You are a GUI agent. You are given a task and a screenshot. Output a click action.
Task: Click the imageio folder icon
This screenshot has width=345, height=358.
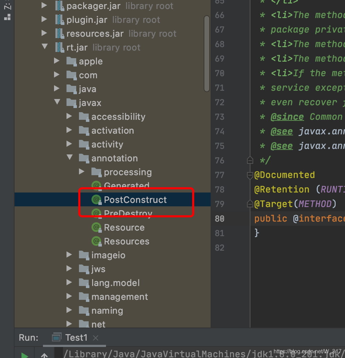pyautogui.click(x=84, y=255)
